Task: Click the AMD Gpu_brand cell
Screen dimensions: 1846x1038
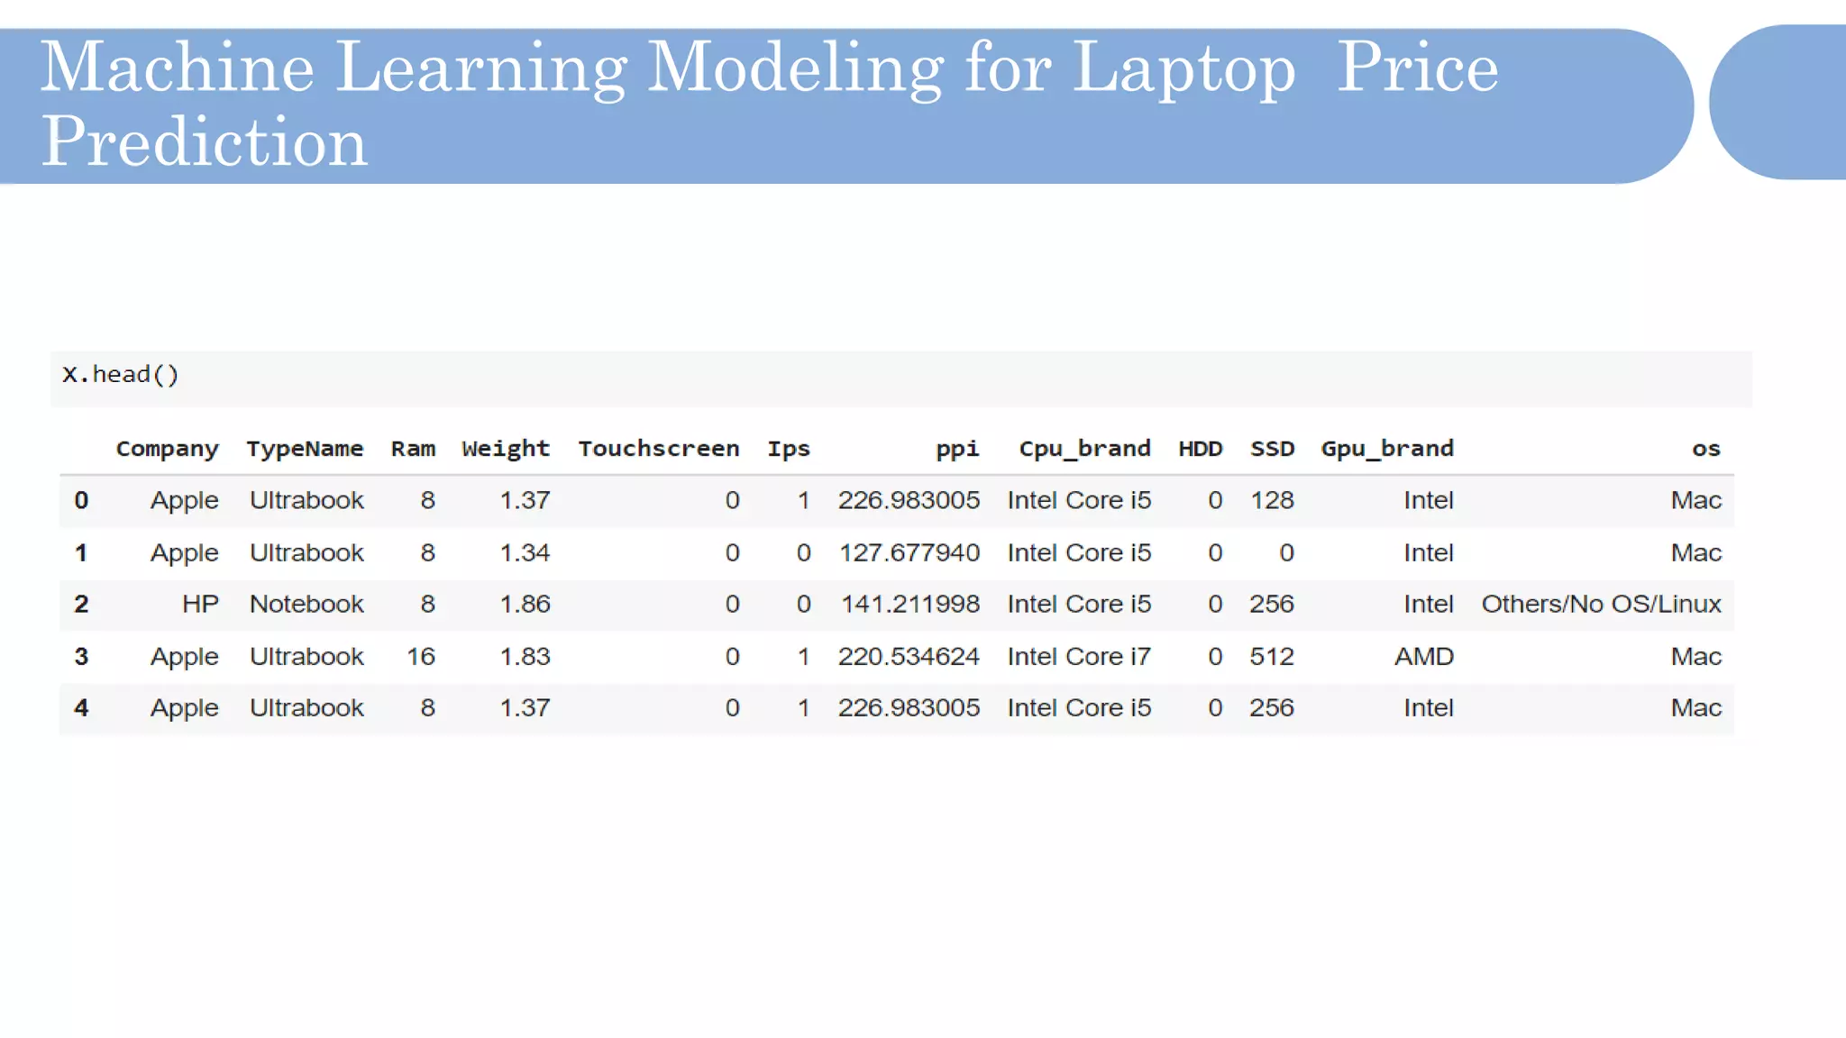Action: 1424,656
